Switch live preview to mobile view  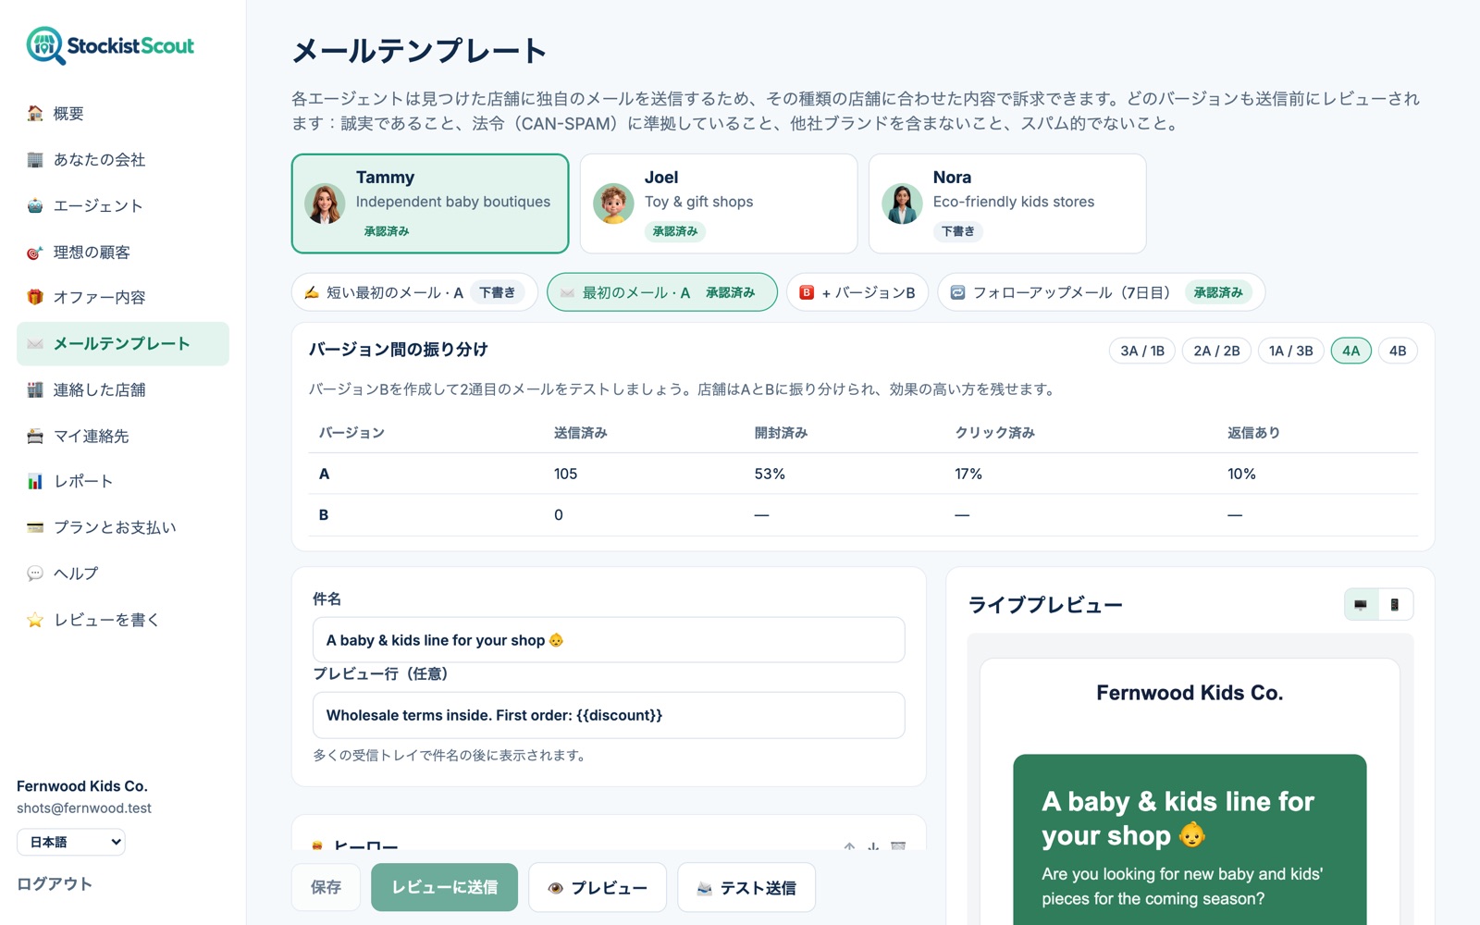[1395, 605]
